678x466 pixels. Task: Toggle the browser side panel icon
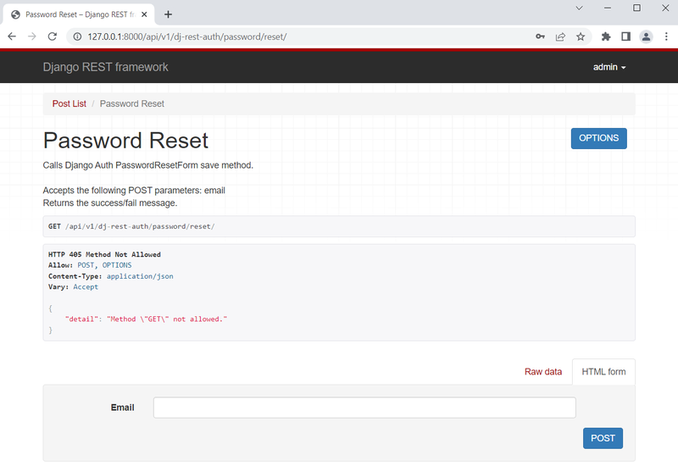(625, 36)
